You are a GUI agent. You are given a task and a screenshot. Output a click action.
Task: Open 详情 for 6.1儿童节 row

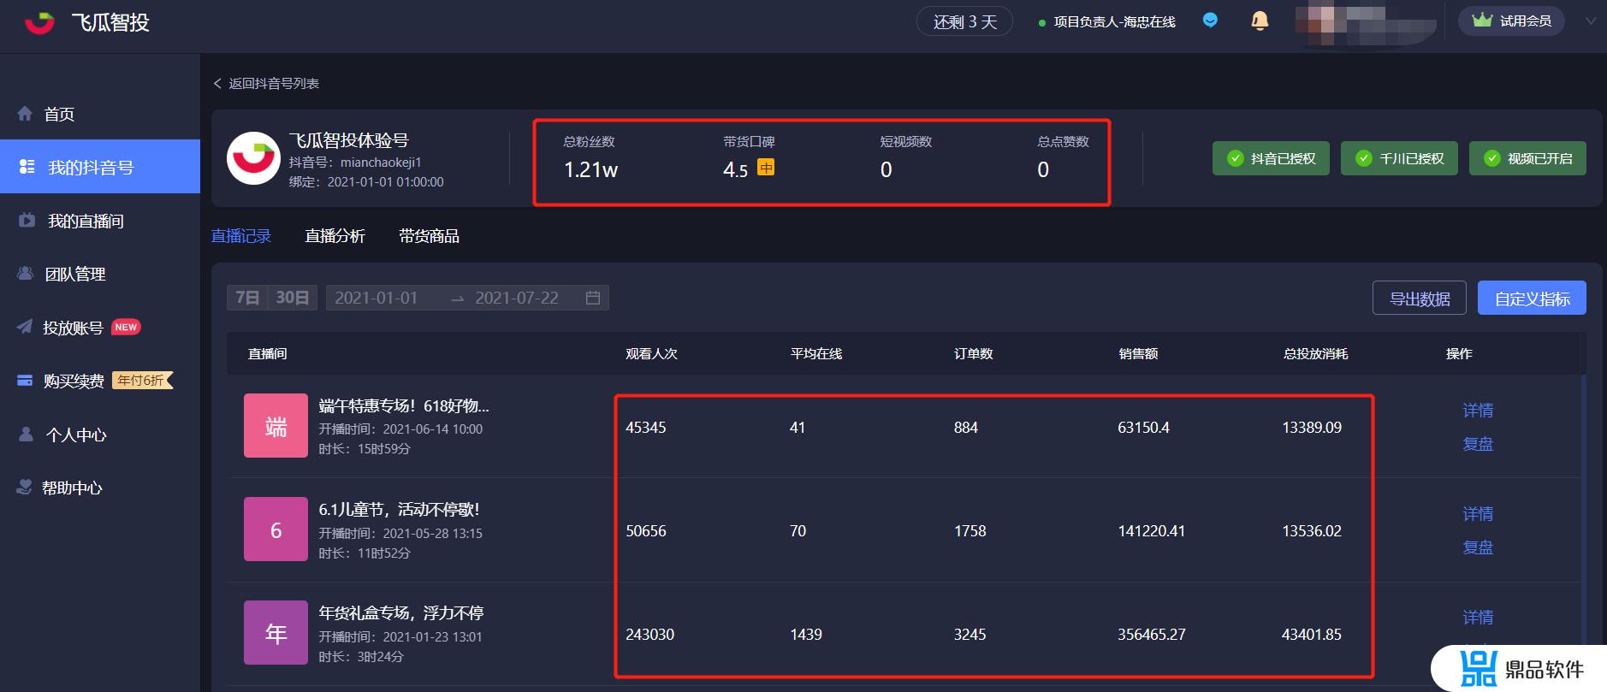1478,514
